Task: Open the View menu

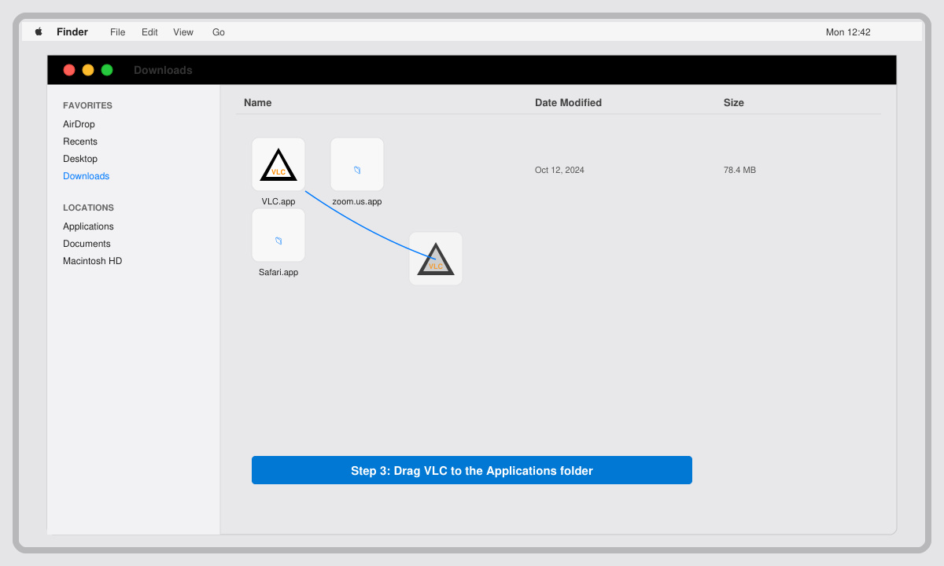Action: [x=183, y=32]
